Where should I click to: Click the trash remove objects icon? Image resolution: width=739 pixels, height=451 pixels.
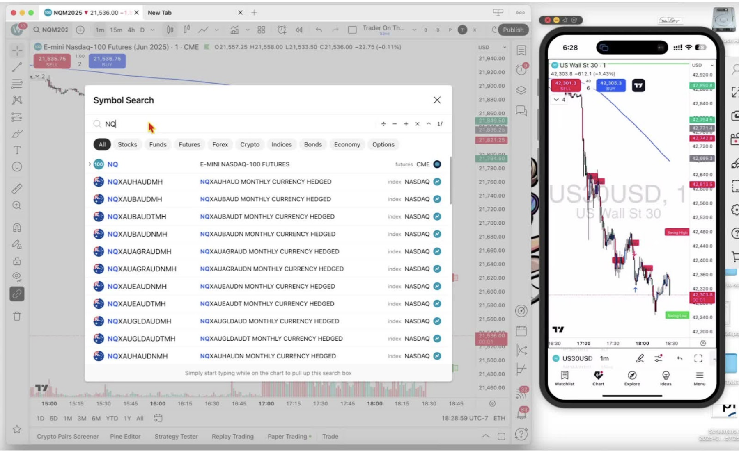(17, 316)
